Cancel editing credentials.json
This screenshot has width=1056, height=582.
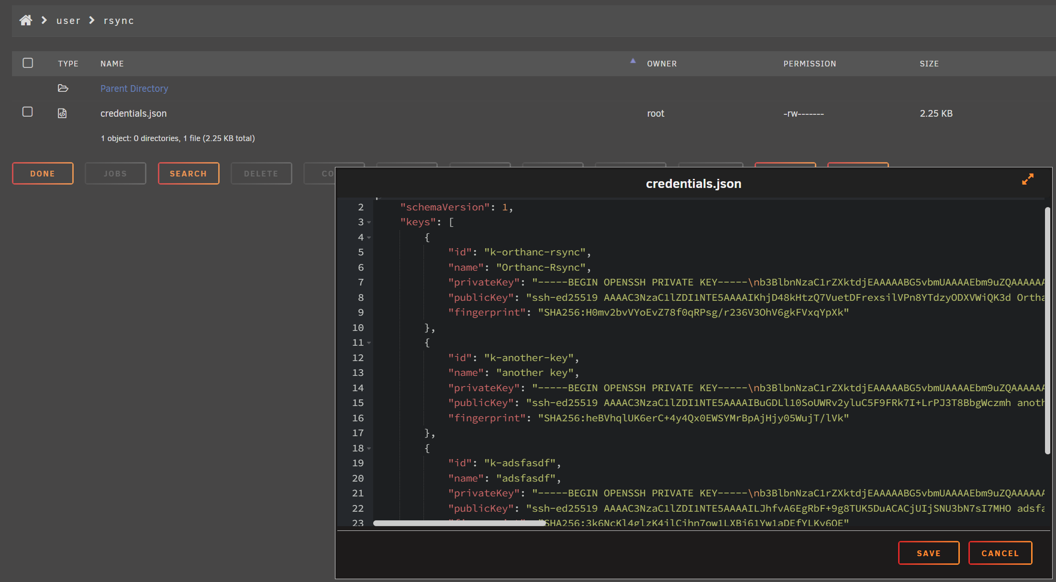[1000, 553]
